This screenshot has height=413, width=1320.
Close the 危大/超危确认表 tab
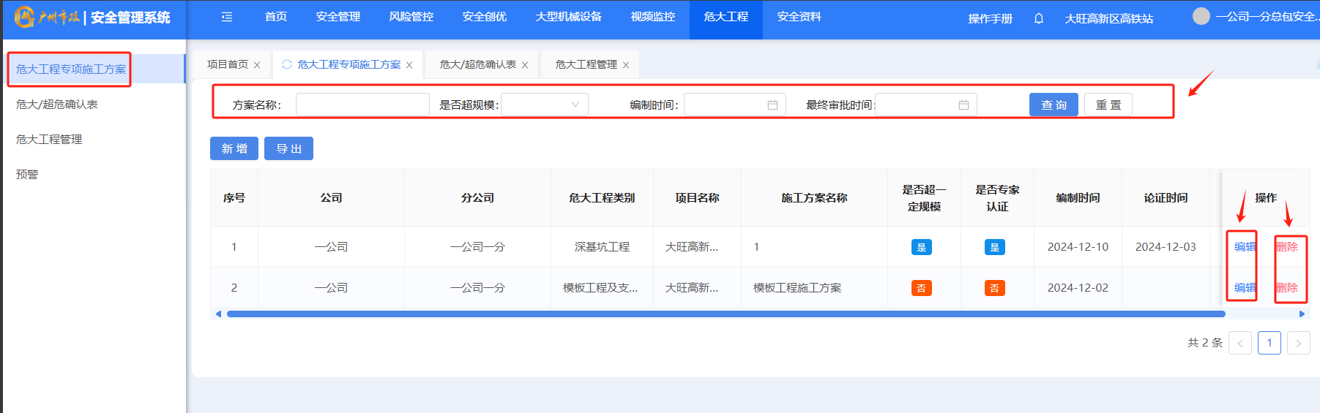tap(525, 65)
